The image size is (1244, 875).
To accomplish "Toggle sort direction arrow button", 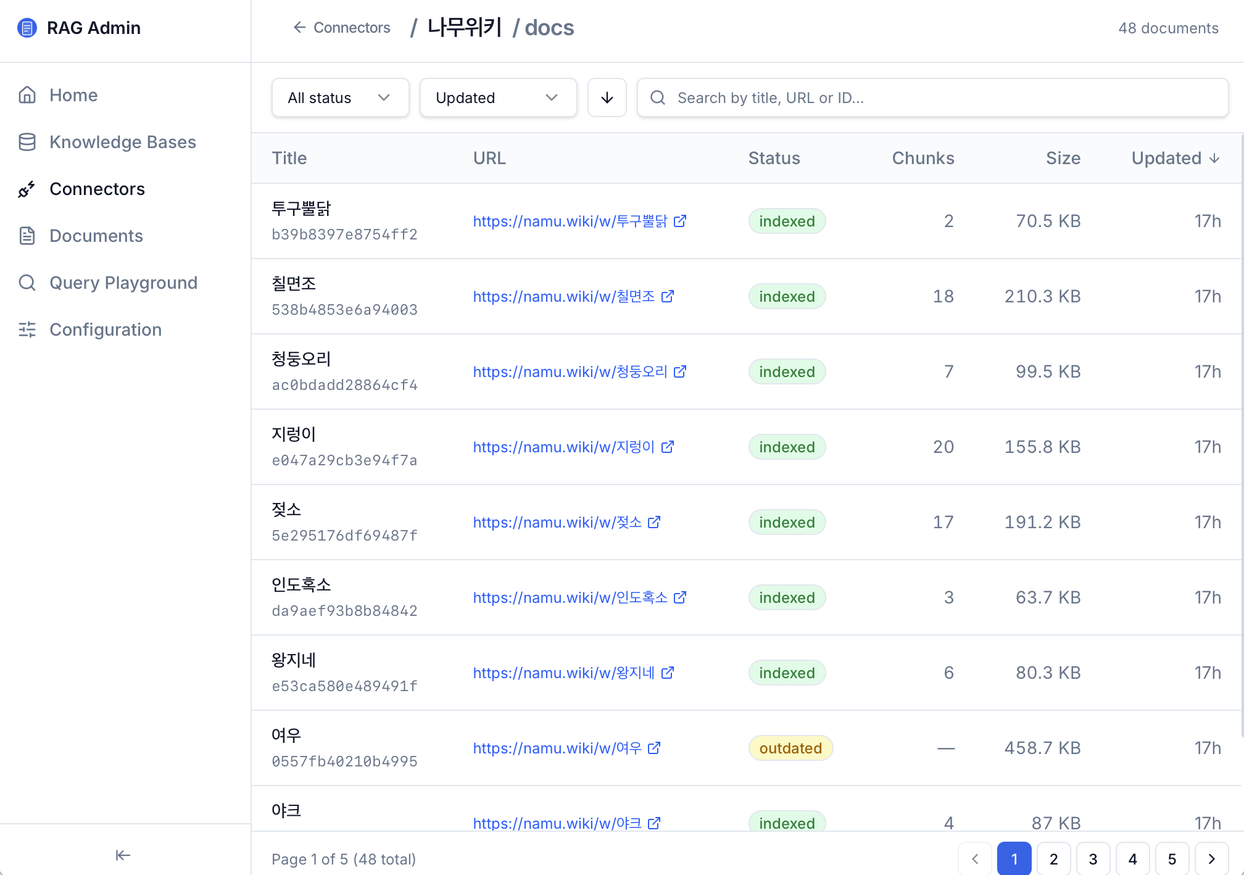I will (x=607, y=97).
